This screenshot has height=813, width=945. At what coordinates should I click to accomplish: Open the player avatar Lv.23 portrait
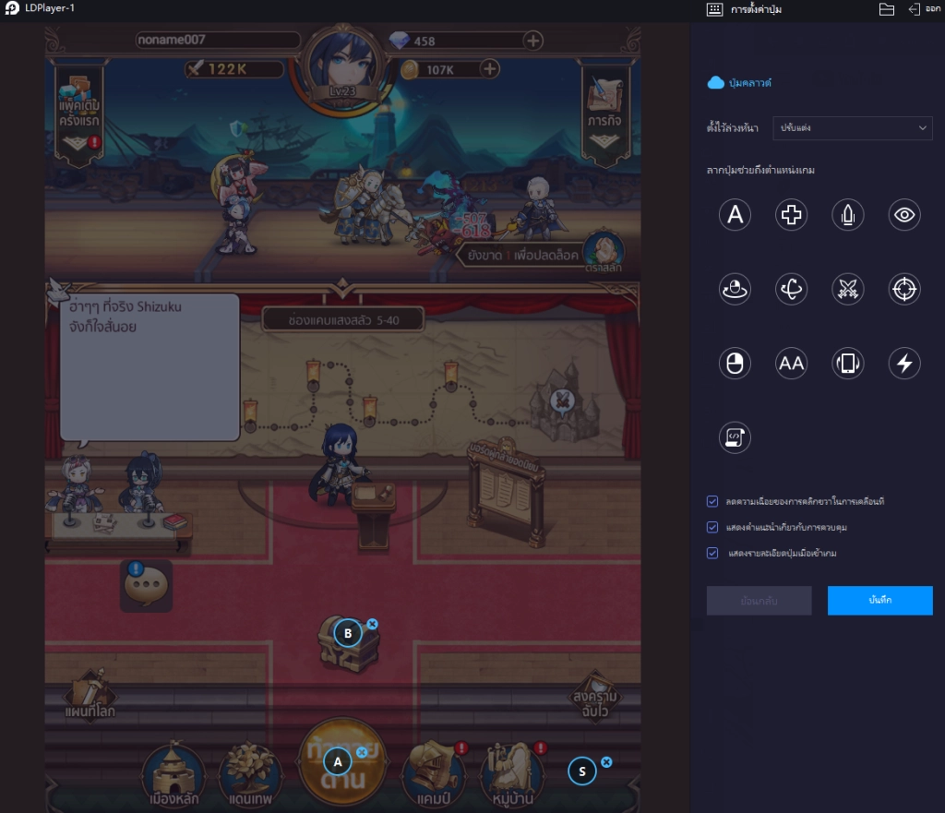342,67
